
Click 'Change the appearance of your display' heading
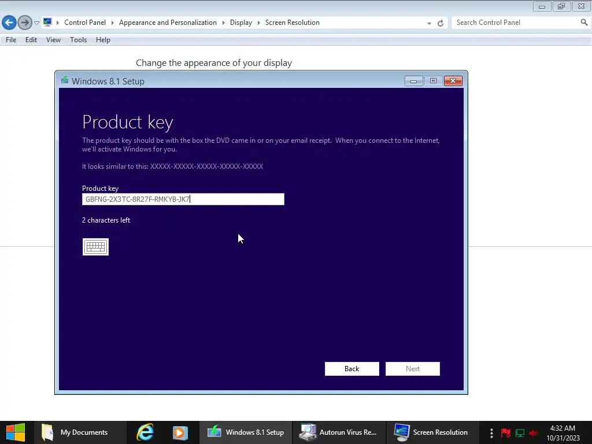214,62
